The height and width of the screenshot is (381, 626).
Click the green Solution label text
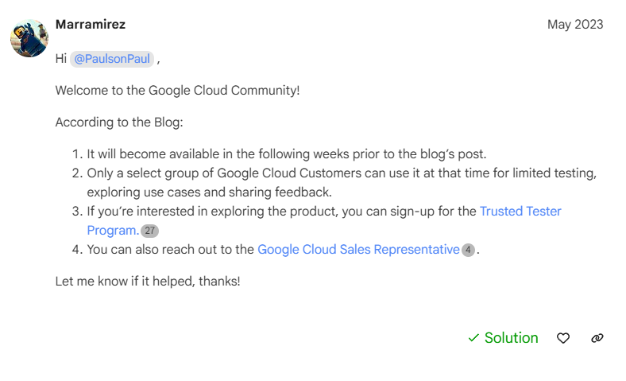511,338
